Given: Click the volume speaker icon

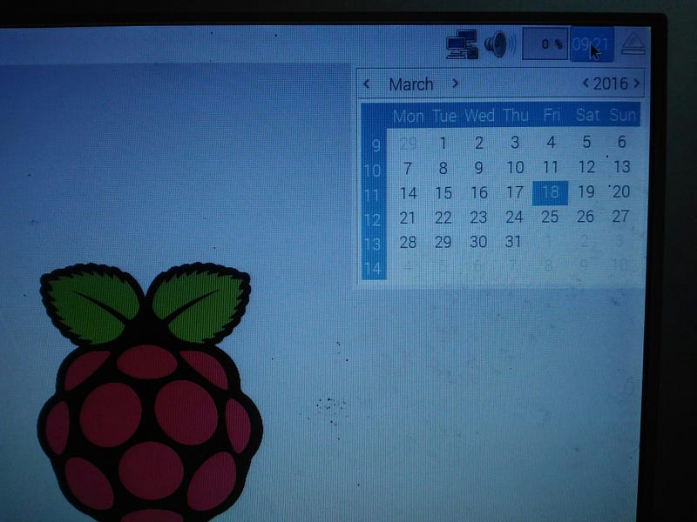Looking at the screenshot, I should click(500, 44).
